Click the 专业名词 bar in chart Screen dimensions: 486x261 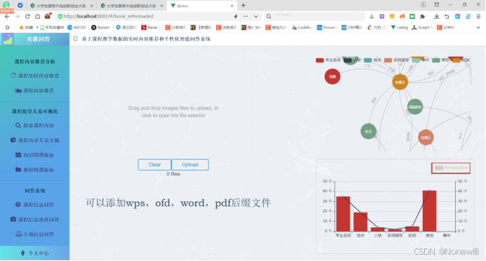pyautogui.click(x=343, y=214)
